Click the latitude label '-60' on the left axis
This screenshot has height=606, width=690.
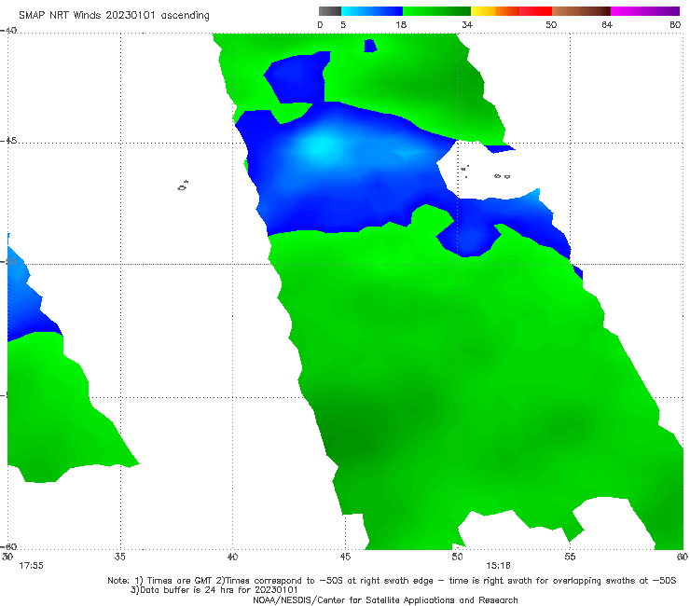coord(8,546)
